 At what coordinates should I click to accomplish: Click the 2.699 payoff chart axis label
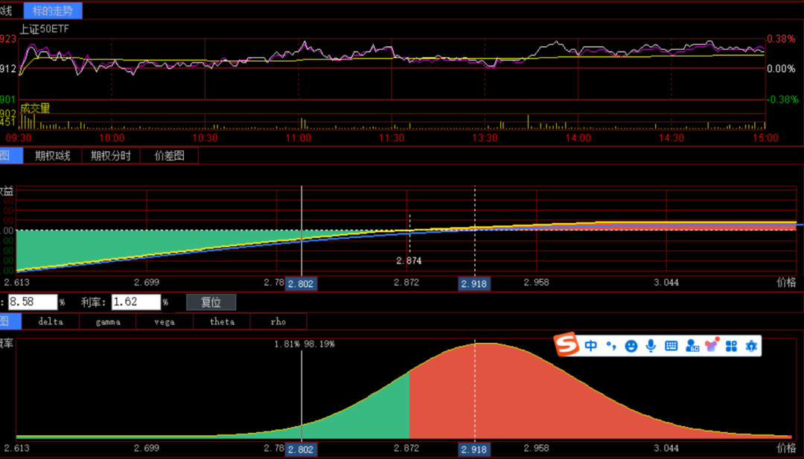(147, 282)
